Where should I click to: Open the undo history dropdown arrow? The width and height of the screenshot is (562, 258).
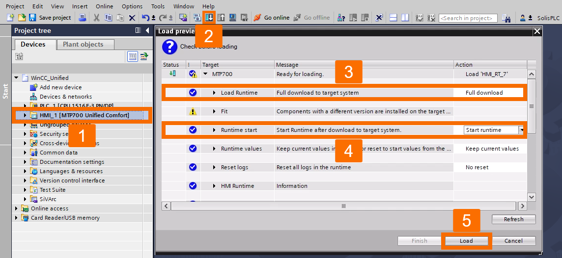tap(153, 18)
